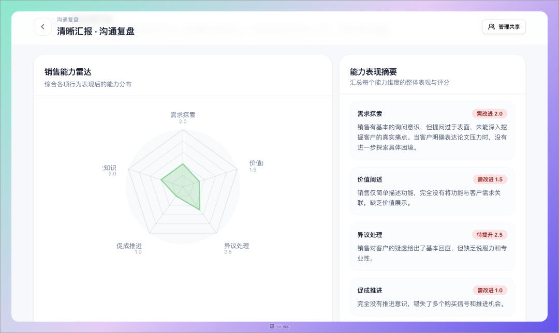Select the 需求探索 label on radar chart
The width and height of the screenshot is (559, 333).
pyautogui.click(x=183, y=115)
